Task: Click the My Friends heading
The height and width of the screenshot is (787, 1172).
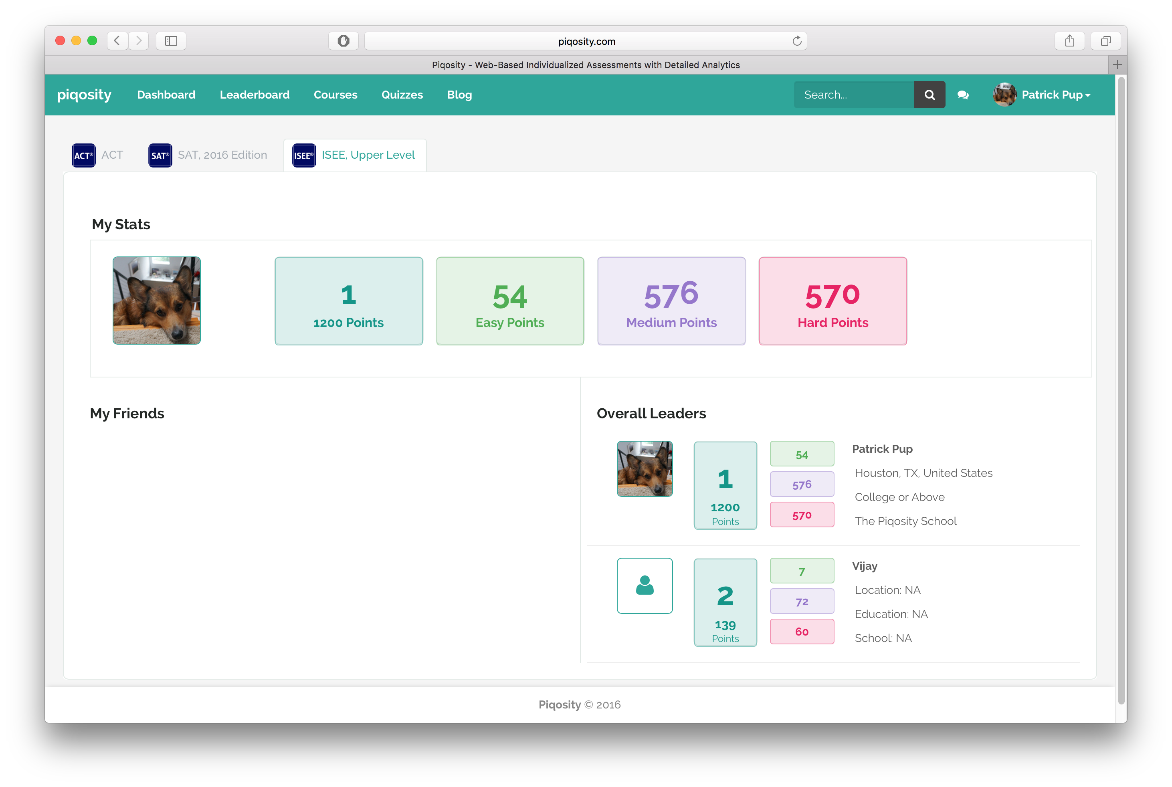Action: (127, 413)
